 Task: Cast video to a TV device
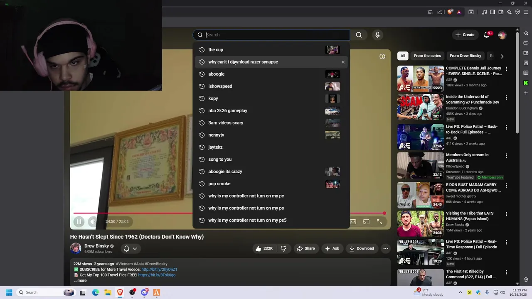tap(366, 222)
